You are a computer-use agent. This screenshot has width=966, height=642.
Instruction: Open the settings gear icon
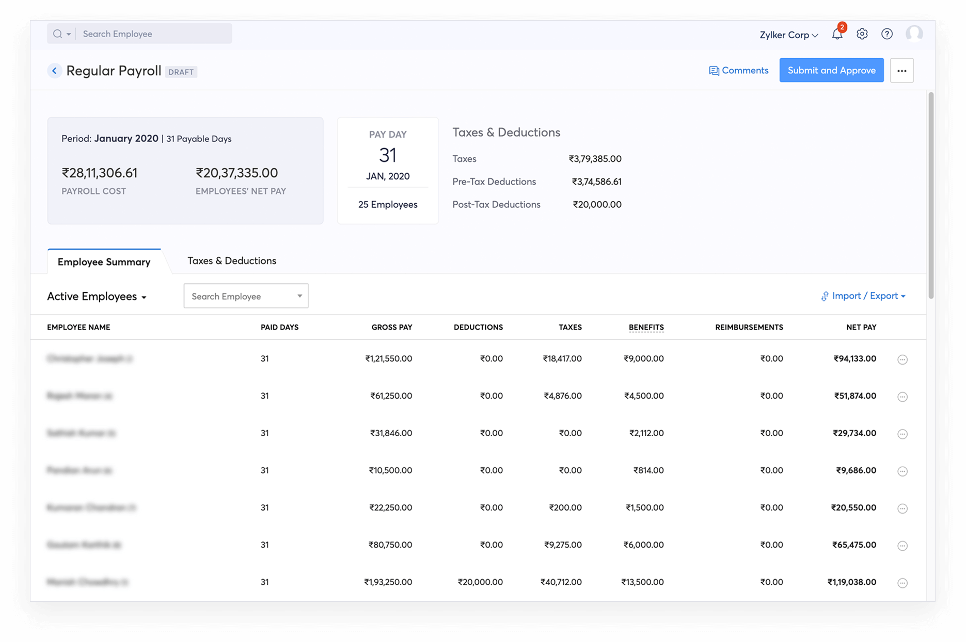point(862,34)
